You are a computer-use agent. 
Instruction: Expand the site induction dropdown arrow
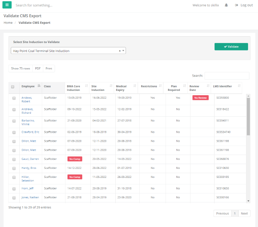tap(123, 51)
